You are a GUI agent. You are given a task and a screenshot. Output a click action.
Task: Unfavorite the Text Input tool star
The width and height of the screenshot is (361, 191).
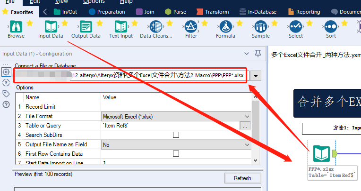135,23
